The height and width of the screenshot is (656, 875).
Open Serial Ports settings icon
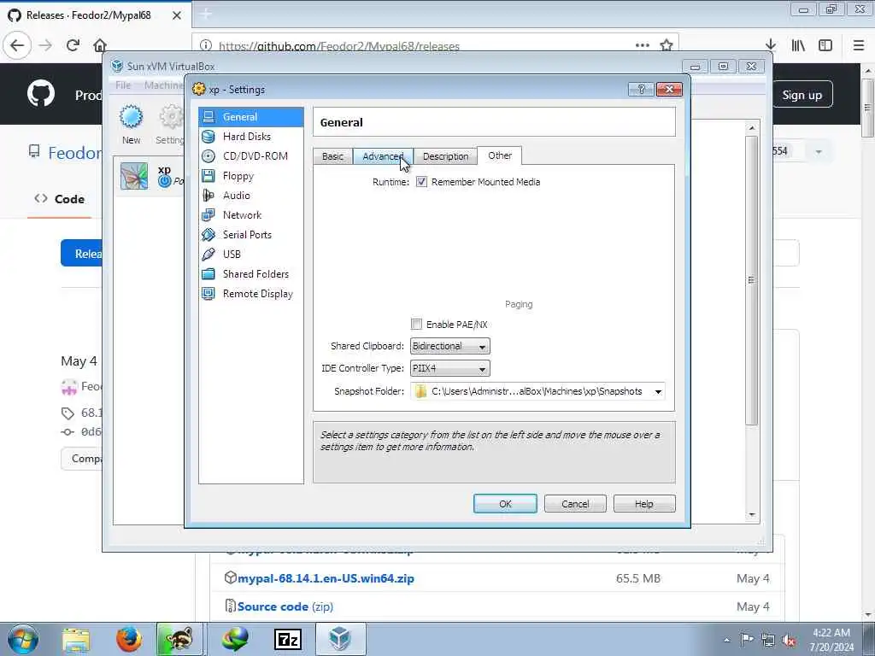[x=208, y=235]
